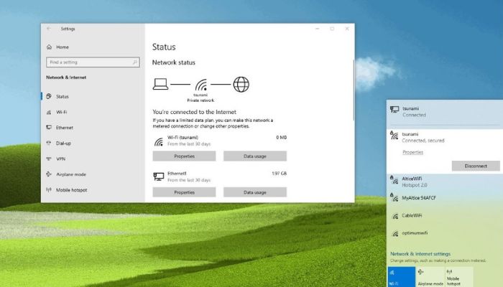This screenshot has width=503, height=287.
Task: Click the laptop icon in network diagram
Action: (x=160, y=84)
